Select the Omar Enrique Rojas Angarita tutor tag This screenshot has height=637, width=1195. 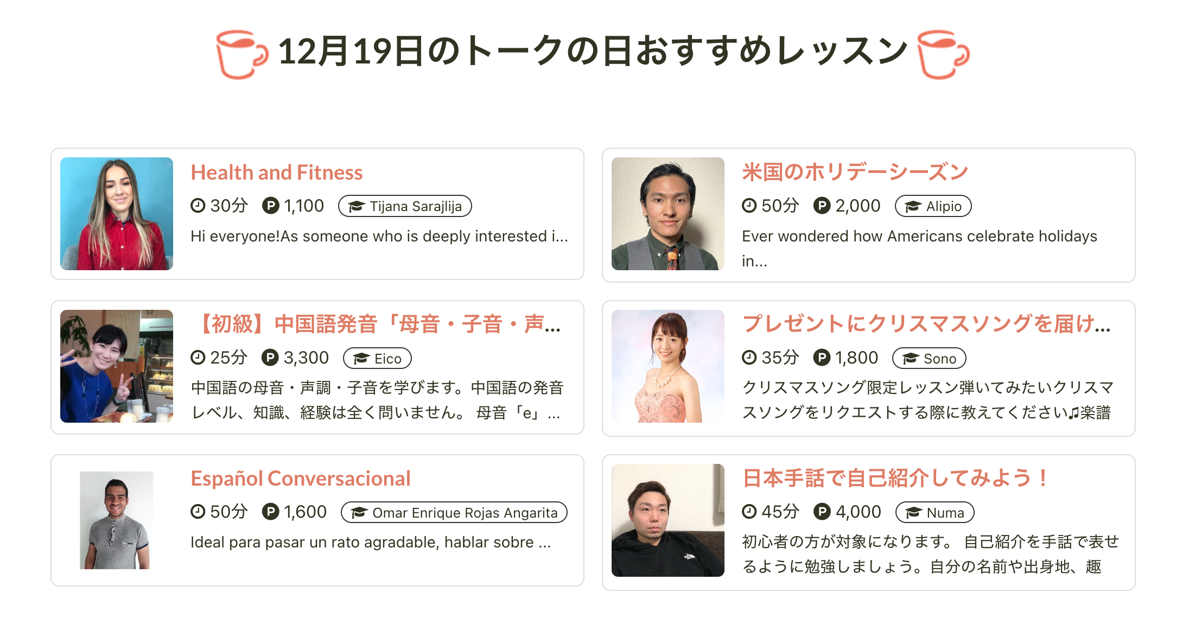coord(454,512)
